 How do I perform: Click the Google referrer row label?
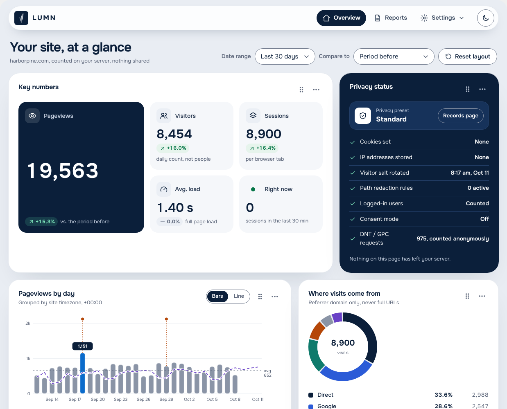(x=327, y=407)
